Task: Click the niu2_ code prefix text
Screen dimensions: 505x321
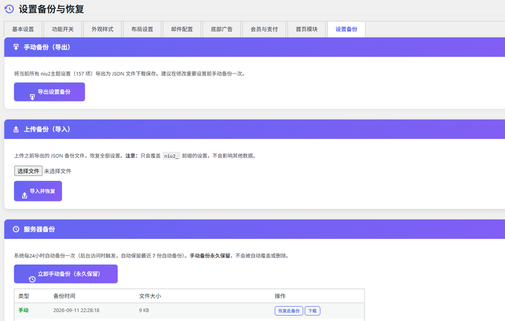Action: coord(171,156)
